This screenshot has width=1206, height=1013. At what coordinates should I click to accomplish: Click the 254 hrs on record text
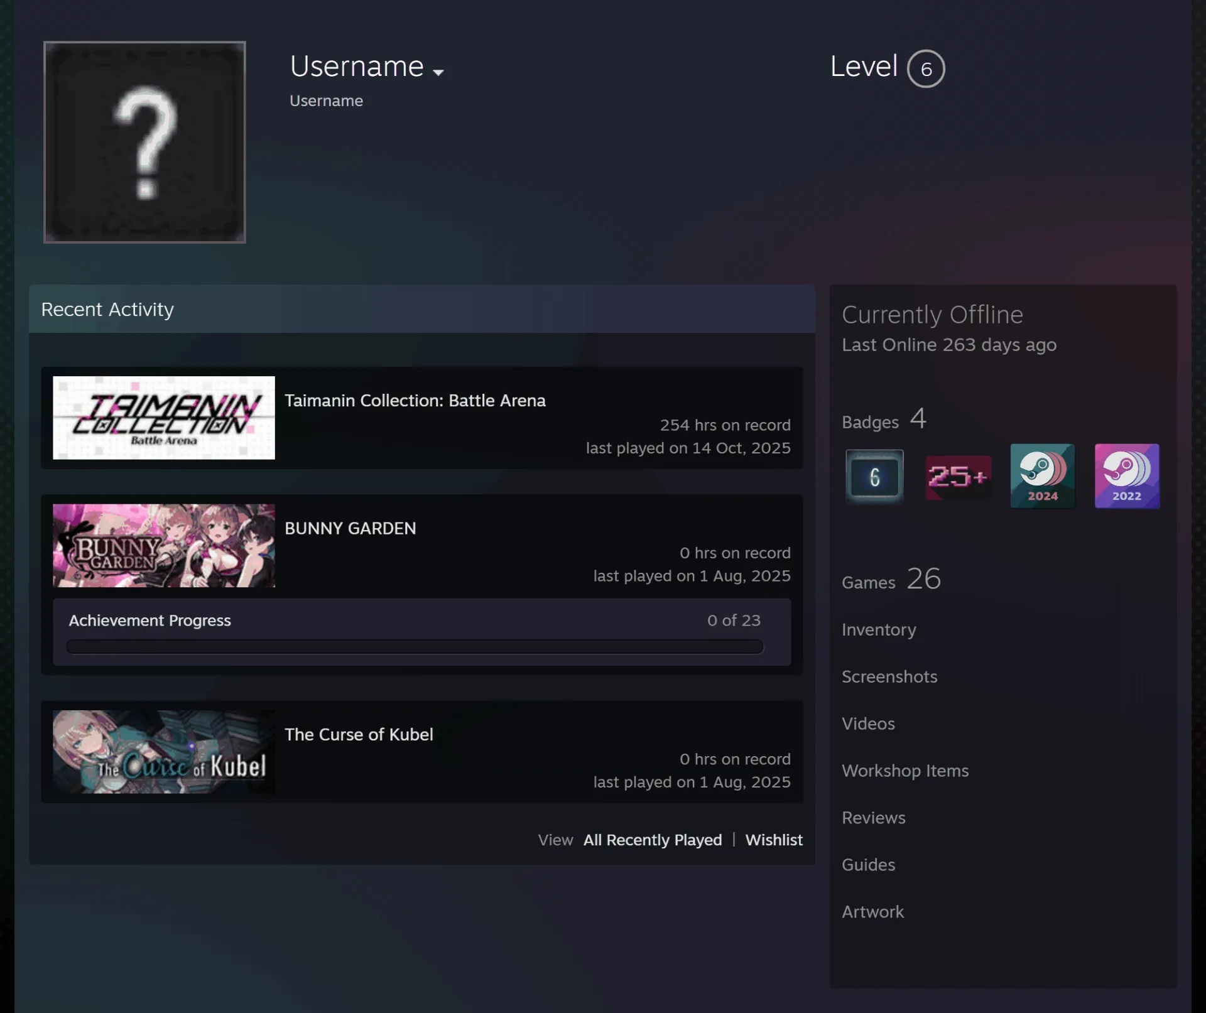(x=725, y=425)
